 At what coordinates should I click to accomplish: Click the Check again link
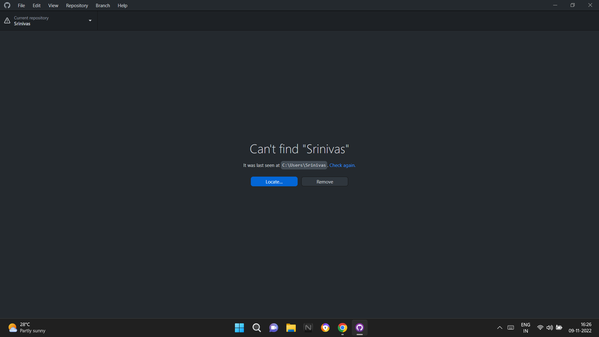[342, 165]
